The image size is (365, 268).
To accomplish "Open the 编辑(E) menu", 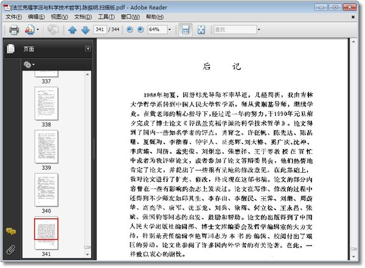I will tap(36, 17).
